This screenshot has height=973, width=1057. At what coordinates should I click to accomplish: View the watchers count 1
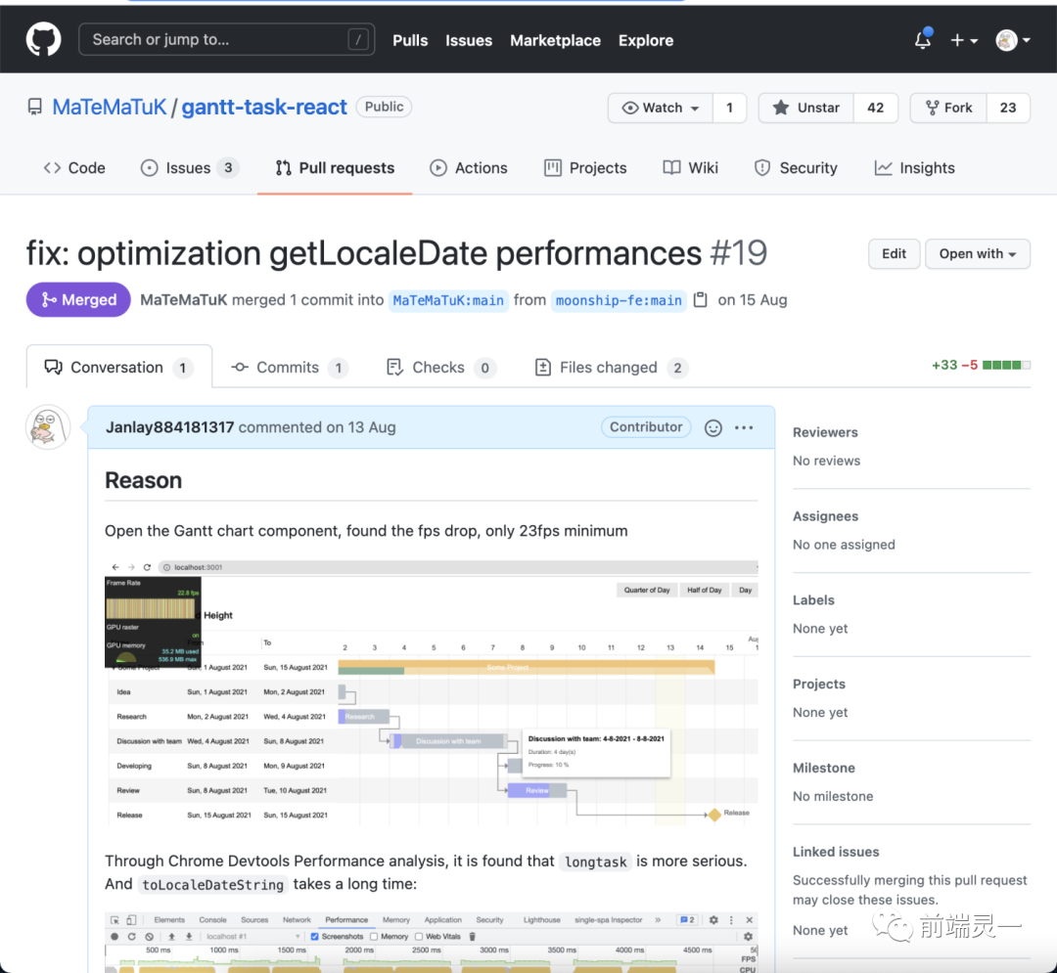[x=729, y=108]
